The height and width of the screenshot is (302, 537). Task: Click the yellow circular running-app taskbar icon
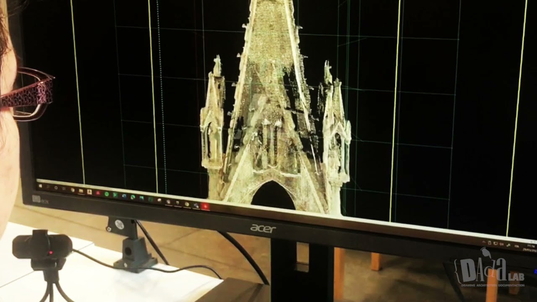(x=187, y=204)
